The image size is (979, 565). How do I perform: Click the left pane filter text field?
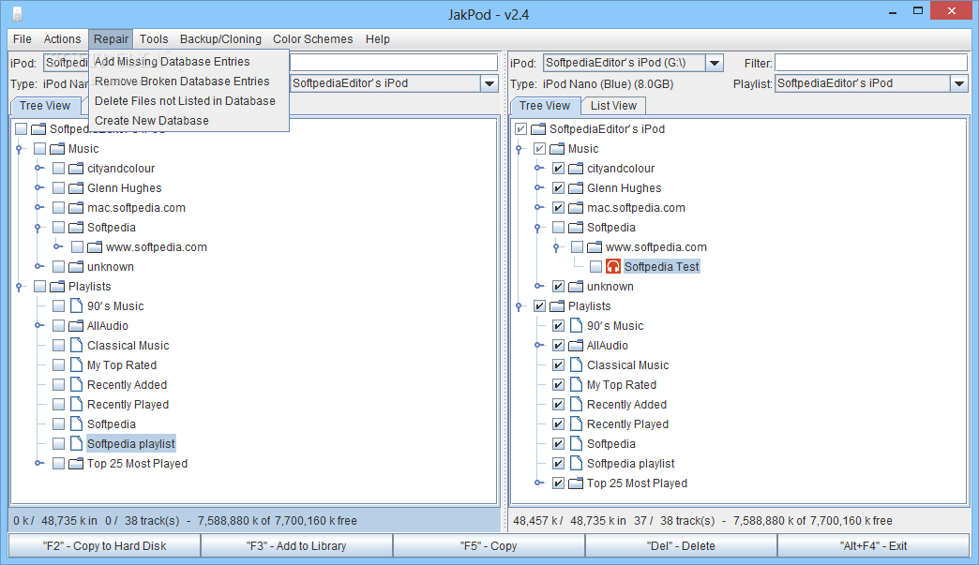click(x=394, y=63)
